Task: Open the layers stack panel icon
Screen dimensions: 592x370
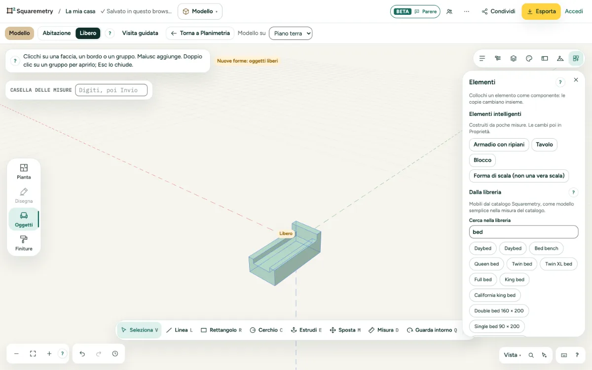Action: [514, 58]
